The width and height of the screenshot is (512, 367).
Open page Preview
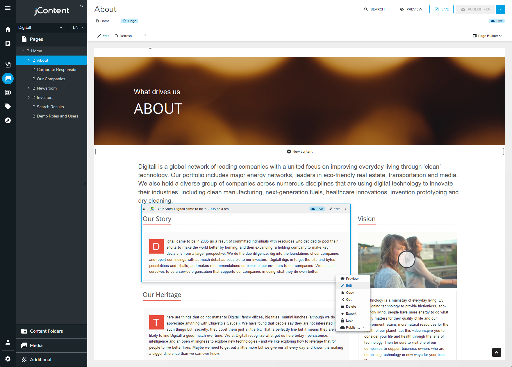(411, 9)
